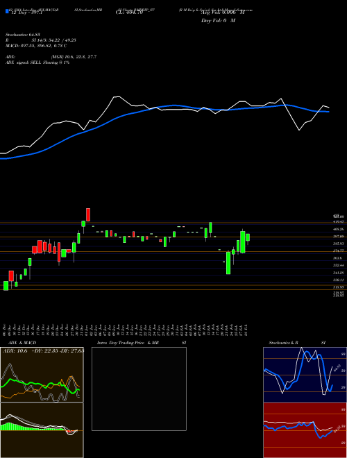The image size is (347, 458).
Task: Click the empty Intra Day Trading Price chart box
Action: click(139, 389)
